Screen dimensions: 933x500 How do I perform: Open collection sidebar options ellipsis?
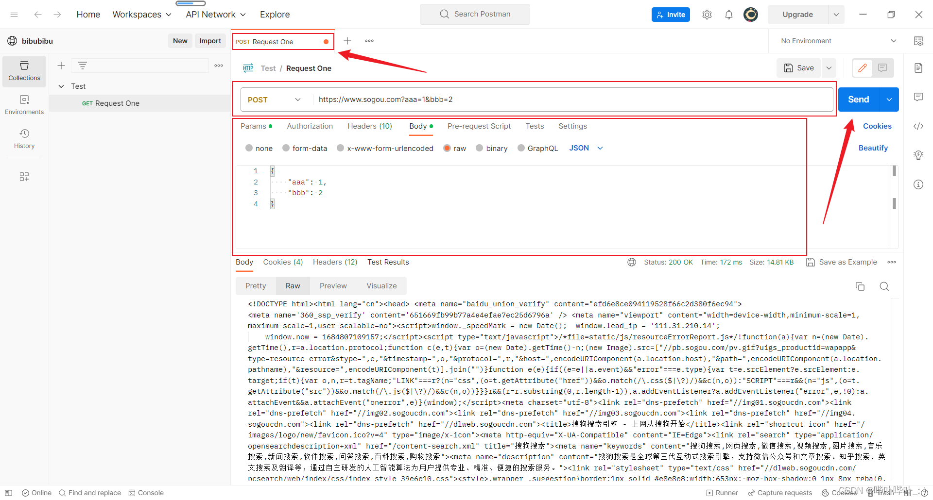coord(219,66)
